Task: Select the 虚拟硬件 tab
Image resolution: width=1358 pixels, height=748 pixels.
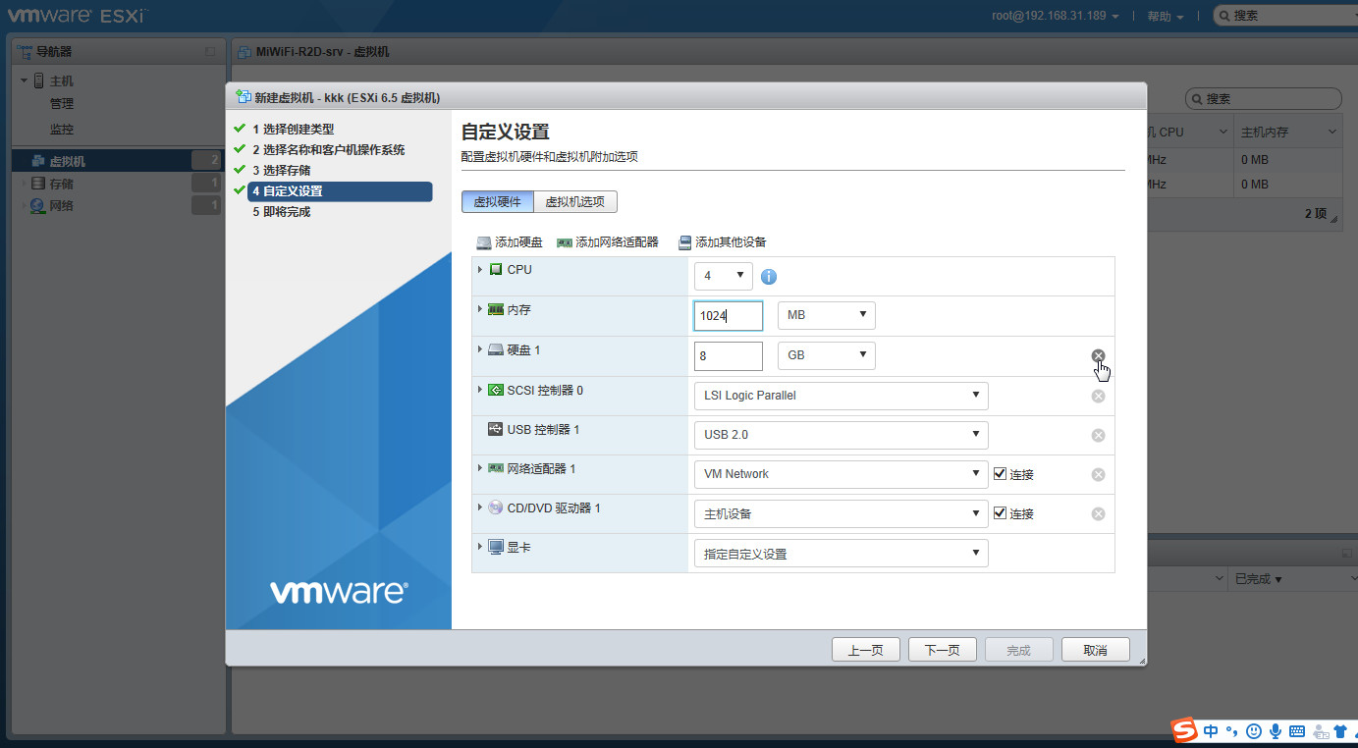Action: 498,201
